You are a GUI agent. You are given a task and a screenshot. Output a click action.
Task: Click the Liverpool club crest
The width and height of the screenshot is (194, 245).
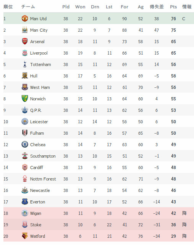pyautogui.click(x=25, y=53)
